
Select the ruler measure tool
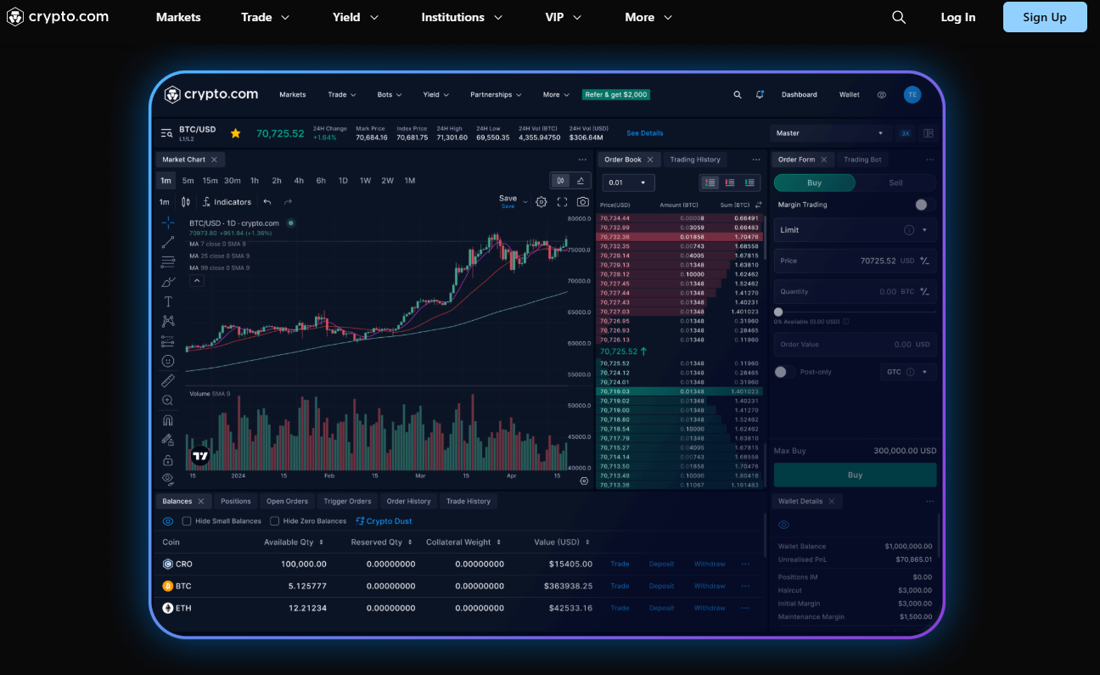click(168, 380)
